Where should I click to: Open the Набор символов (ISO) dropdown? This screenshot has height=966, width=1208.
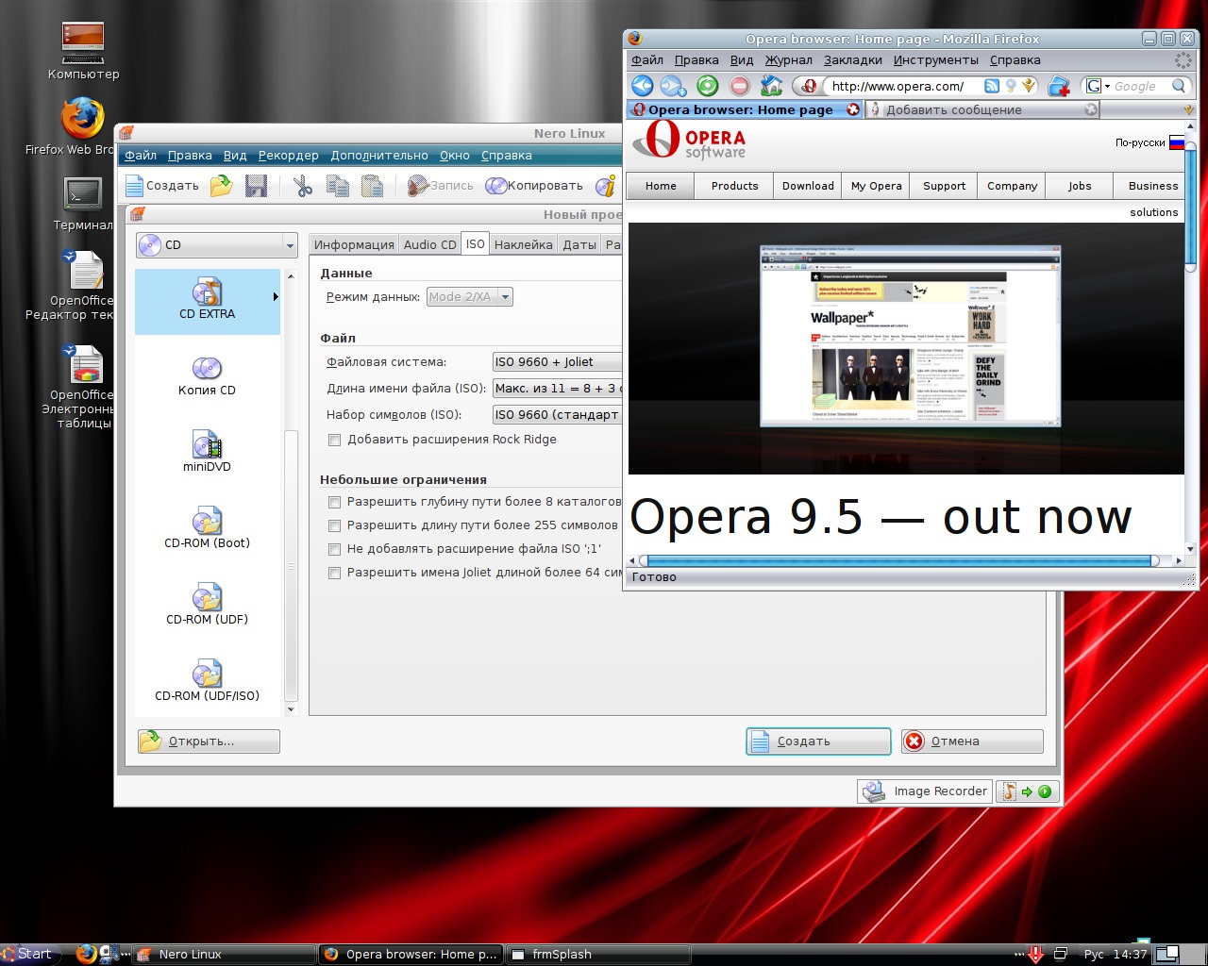557,415
